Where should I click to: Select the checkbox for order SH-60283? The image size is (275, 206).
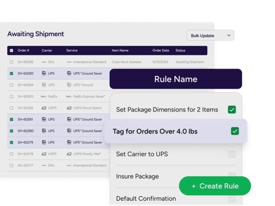coord(11,97)
